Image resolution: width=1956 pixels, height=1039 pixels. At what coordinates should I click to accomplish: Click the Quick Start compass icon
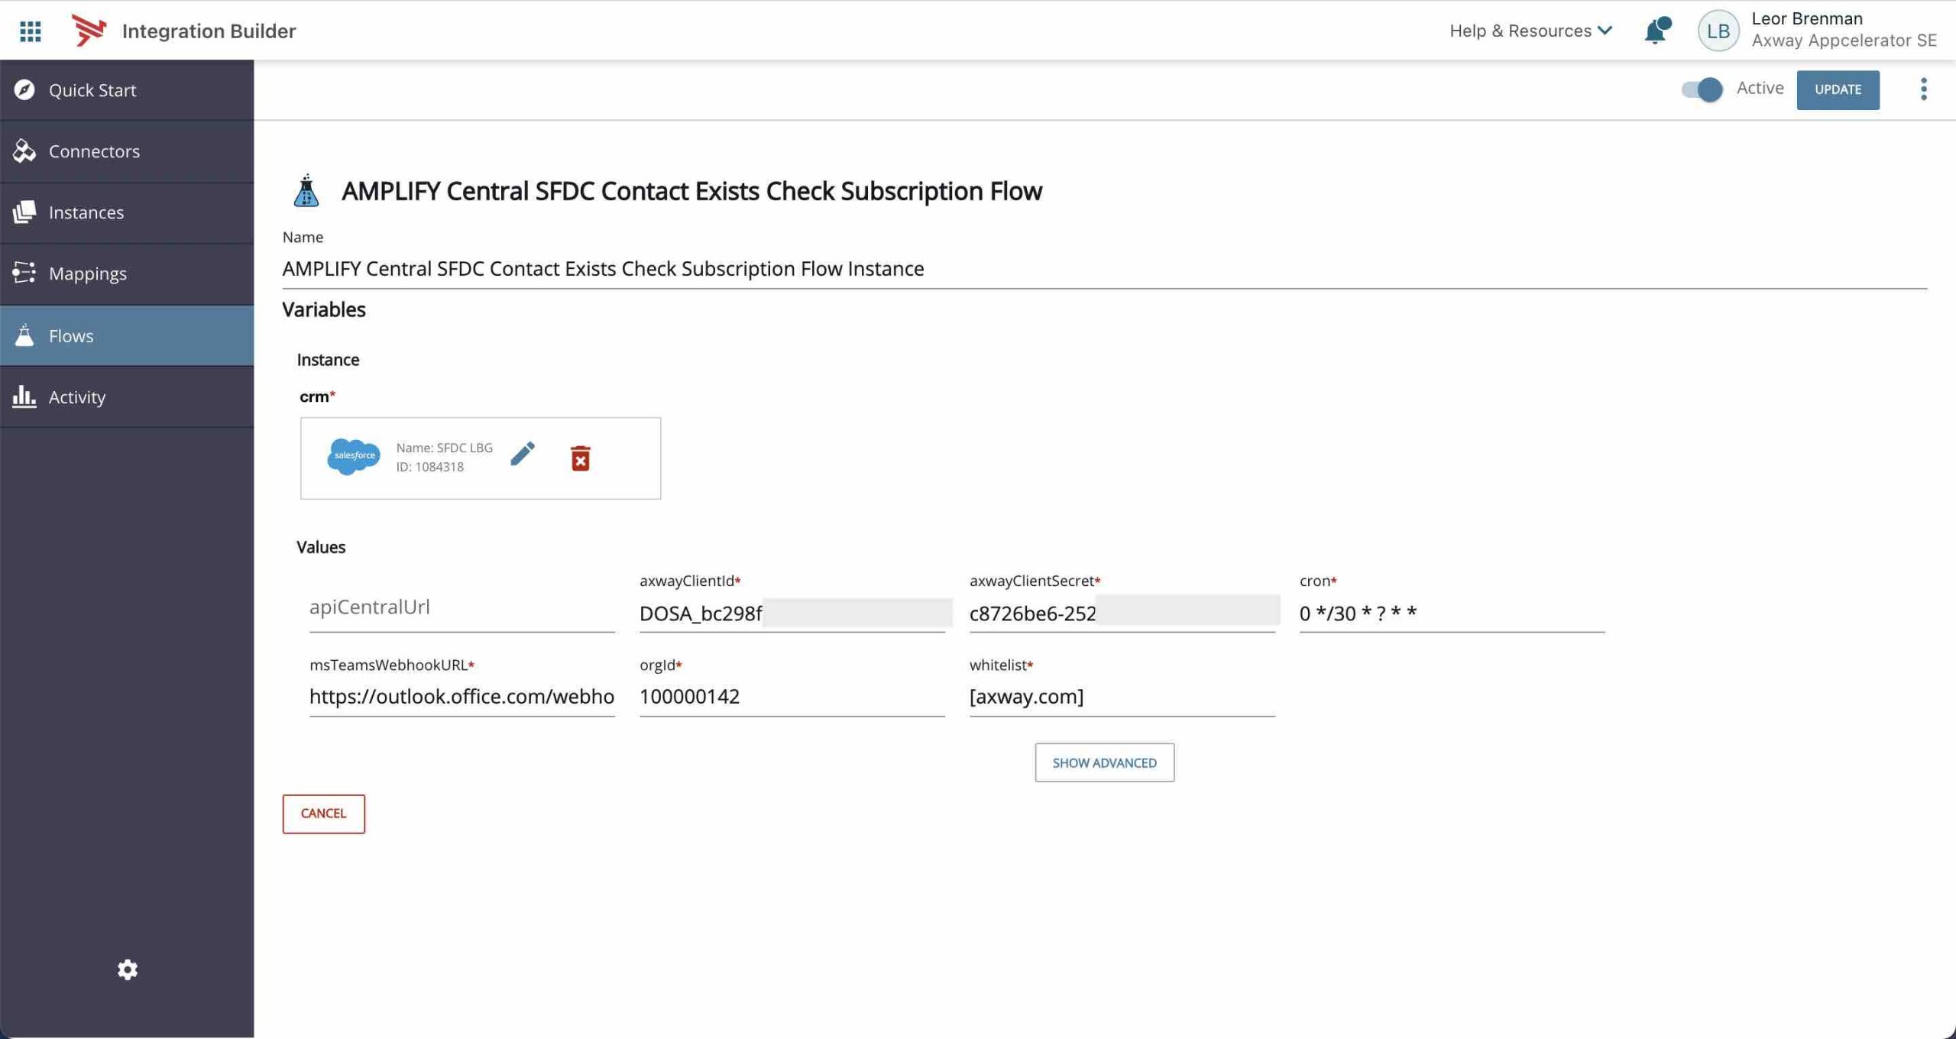[x=24, y=89]
